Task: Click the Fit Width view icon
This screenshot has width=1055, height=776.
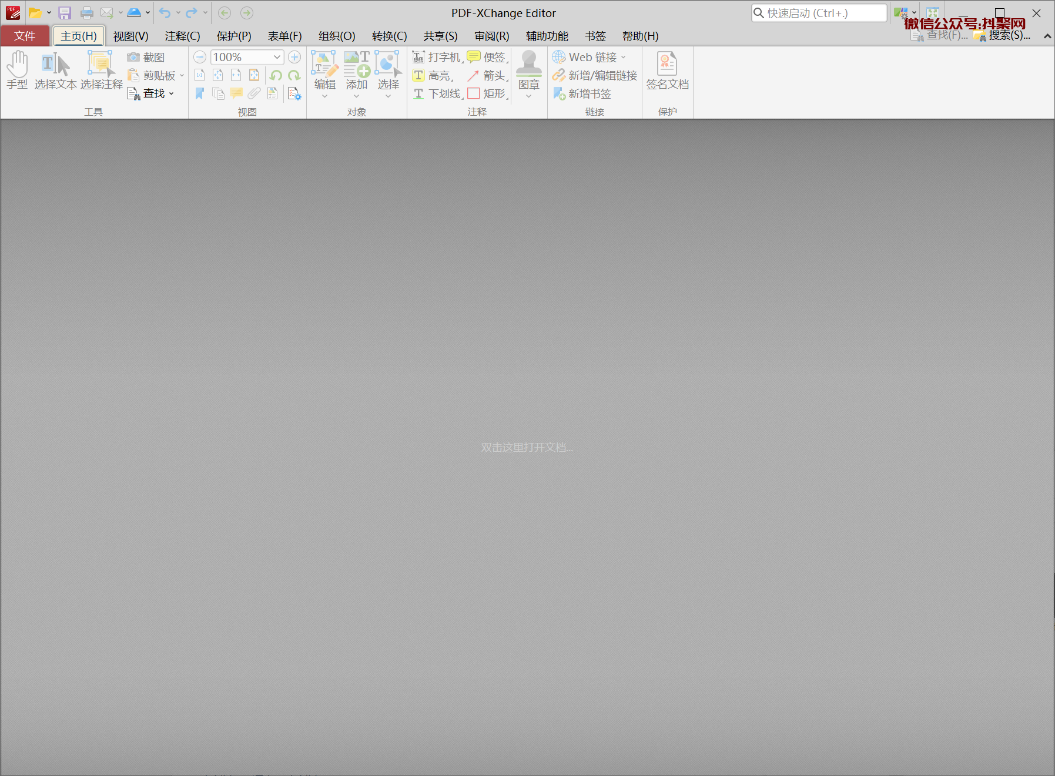Action: tap(236, 75)
